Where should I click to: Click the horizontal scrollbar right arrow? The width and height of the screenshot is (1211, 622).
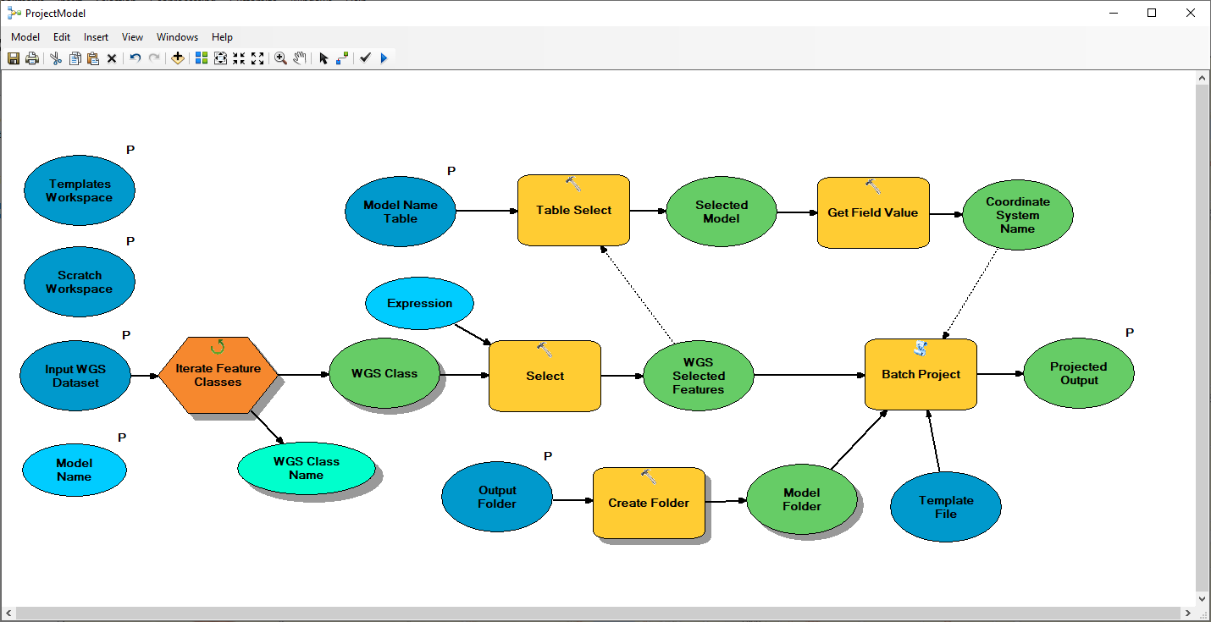tap(1188, 613)
